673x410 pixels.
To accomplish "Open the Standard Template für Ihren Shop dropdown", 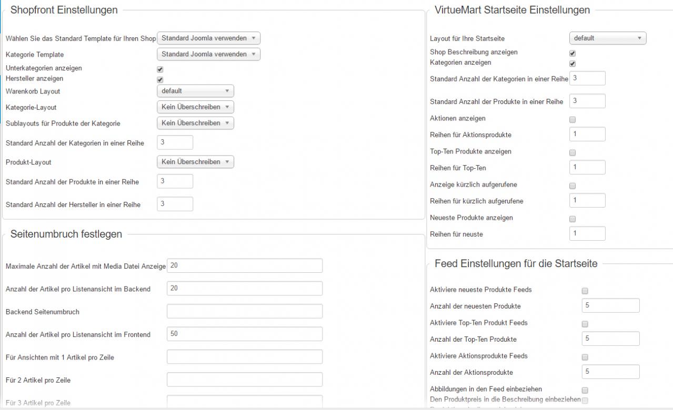I will [x=208, y=38].
